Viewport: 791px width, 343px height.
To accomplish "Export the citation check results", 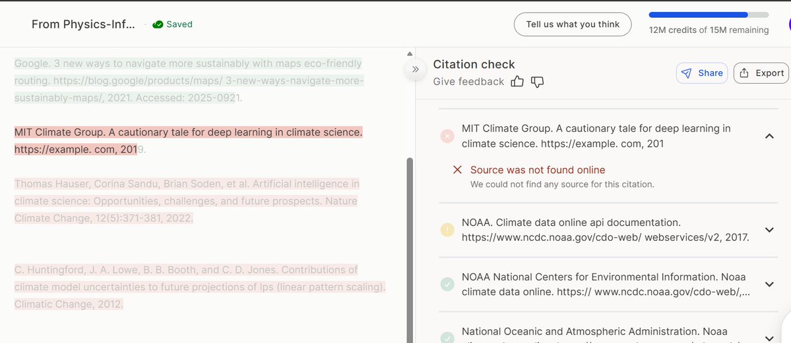I will 761,73.
